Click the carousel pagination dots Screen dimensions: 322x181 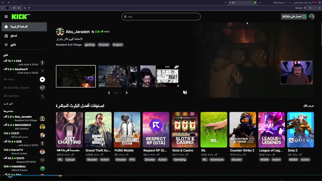point(118,93)
